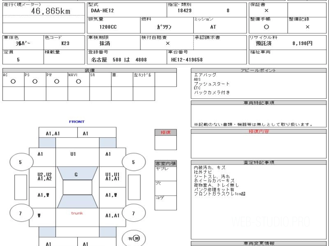Click the 車両特記事項 section header
This screenshot has width=329, height=246.
258,103
